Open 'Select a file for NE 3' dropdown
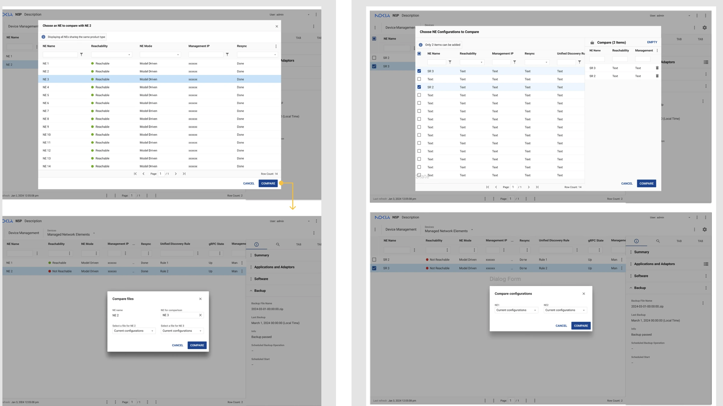This screenshot has height=406, width=723. (182, 331)
